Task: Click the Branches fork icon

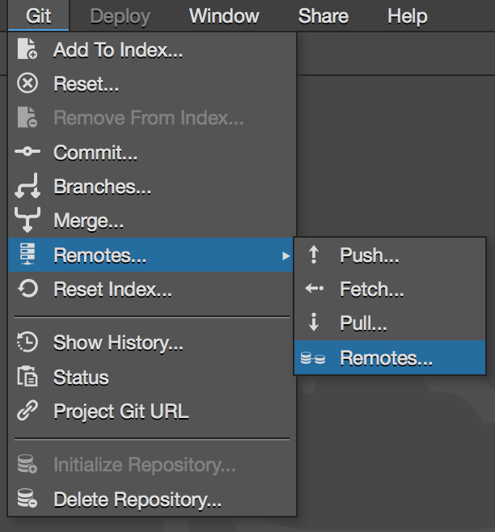Action: coord(27,187)
